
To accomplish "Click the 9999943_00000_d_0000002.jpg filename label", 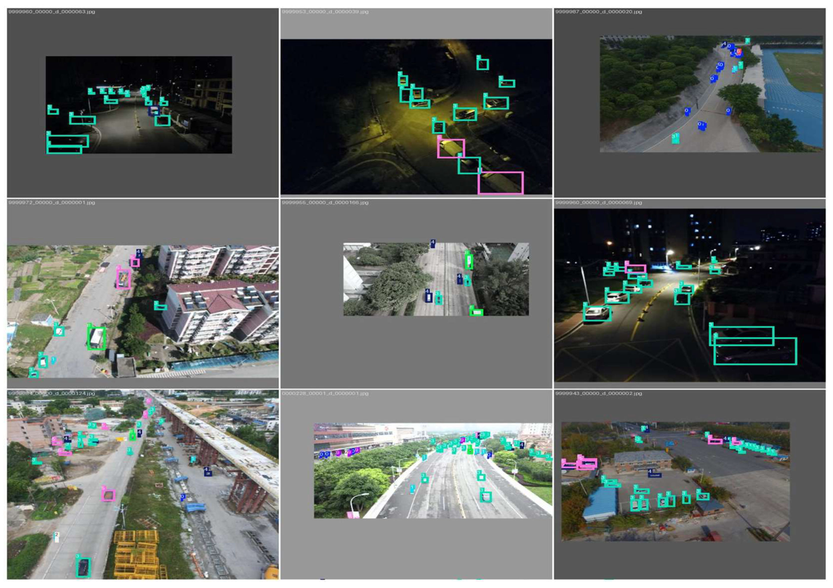I will [x=599, y=393].
